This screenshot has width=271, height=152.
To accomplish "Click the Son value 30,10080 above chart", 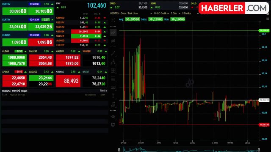I will [178, 19].
